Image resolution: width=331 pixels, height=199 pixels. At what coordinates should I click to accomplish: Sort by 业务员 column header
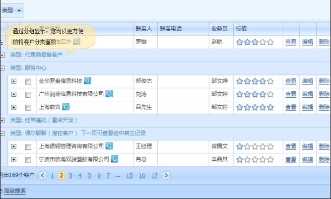point(221,29)
